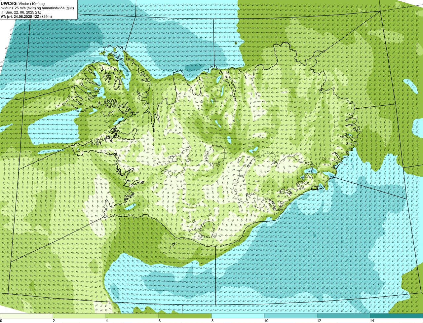The width and height of the screenshot is (423, 323).
Task: Click the legend tick label '14'
Action: pyautogui.click(x=372, y=321)
